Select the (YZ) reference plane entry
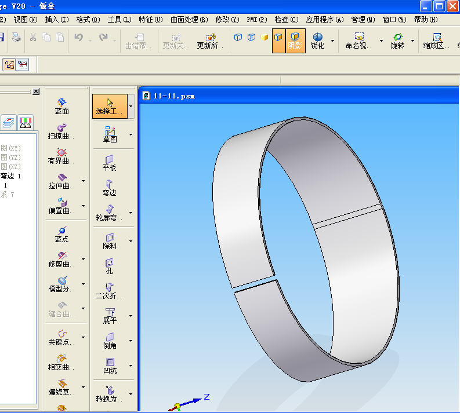Image resolution: width=460 pixels, height=413 pixels. (x=11, y=158)
